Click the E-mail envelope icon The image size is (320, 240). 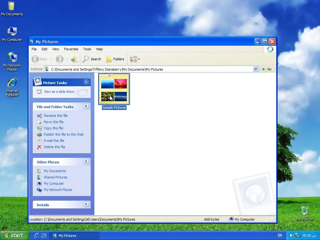(x=39, y=141)
